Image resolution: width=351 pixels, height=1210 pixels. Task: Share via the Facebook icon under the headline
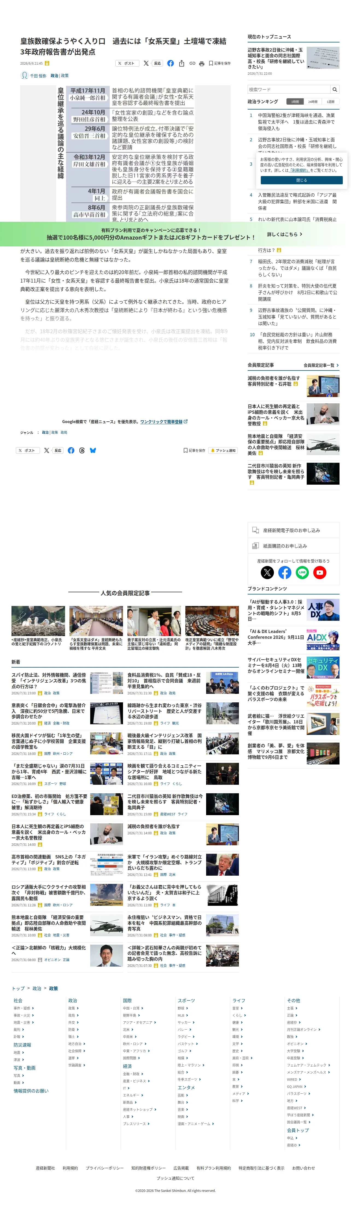point(170,64)
